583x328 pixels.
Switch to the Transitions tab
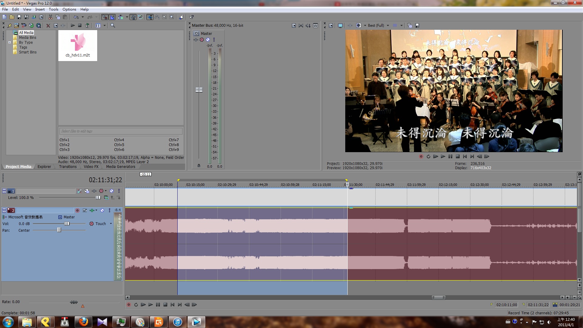pyautogui.click(x=68, y=167)
